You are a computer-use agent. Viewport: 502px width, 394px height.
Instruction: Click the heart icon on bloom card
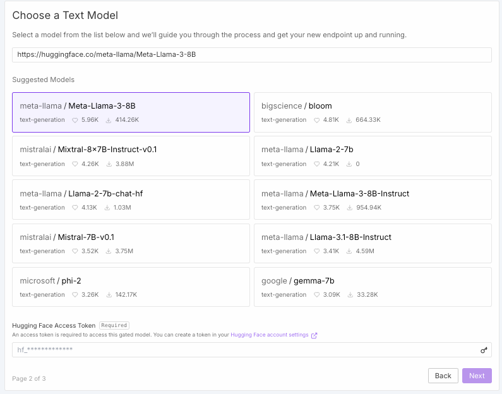(317, 120)
